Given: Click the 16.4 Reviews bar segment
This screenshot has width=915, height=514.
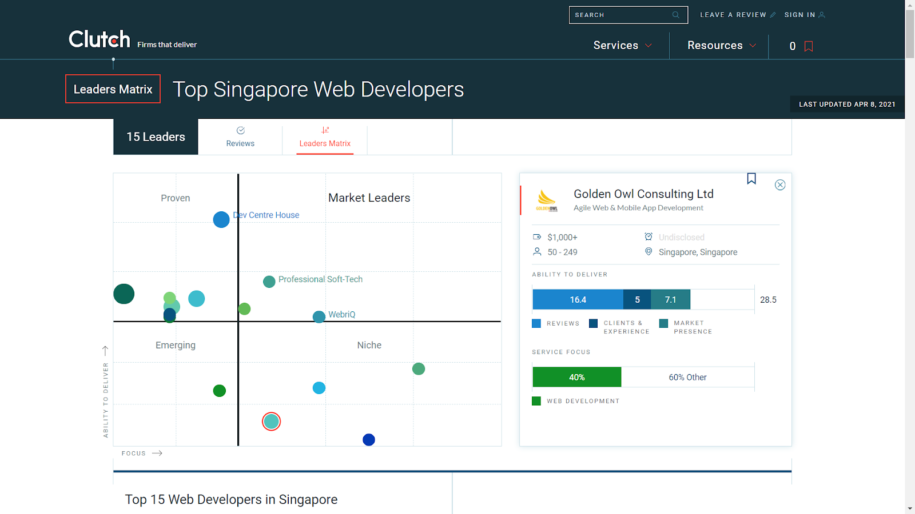Looking at the screenshot, I should pyautogui.click(x=578, y=300).
